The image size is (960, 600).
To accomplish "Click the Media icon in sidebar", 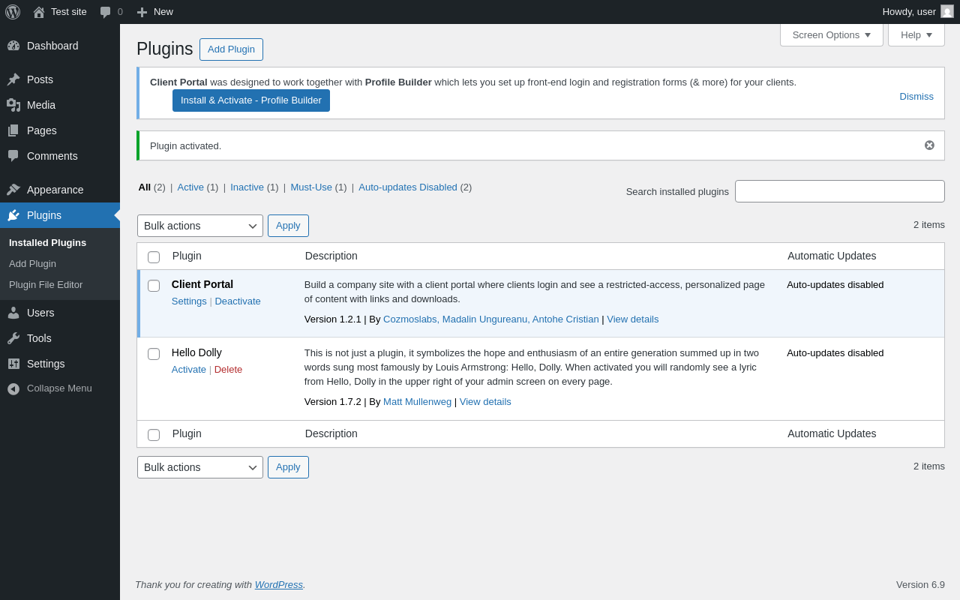I will (13, 105).
